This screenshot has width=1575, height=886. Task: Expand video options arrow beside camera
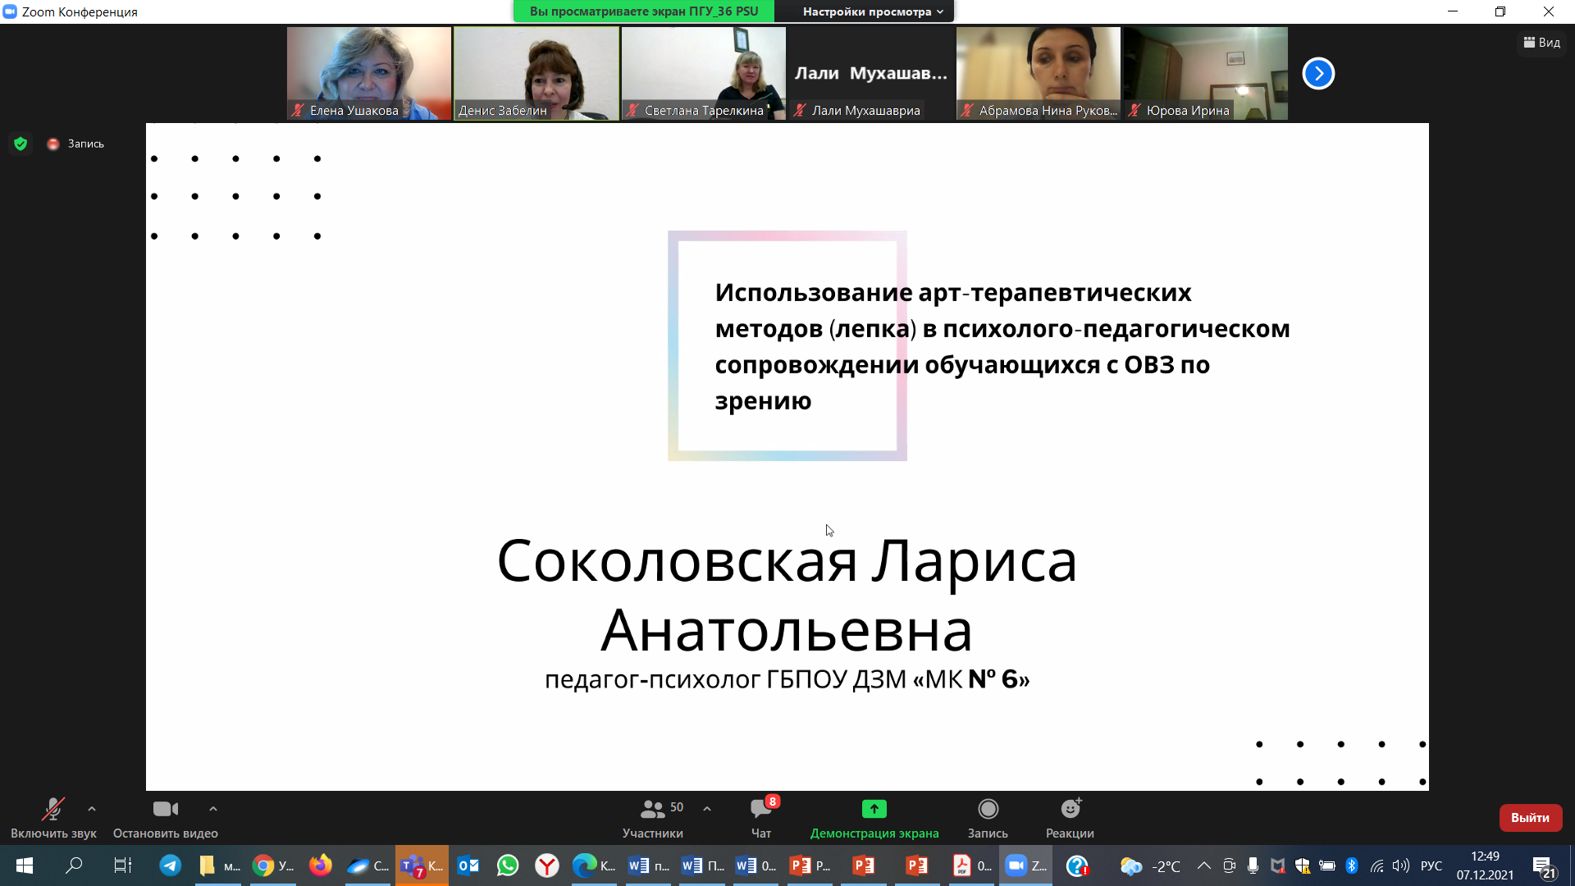coord(213,809)
